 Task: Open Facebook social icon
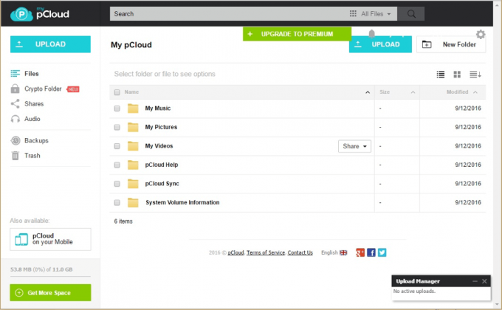coord(371,252)
